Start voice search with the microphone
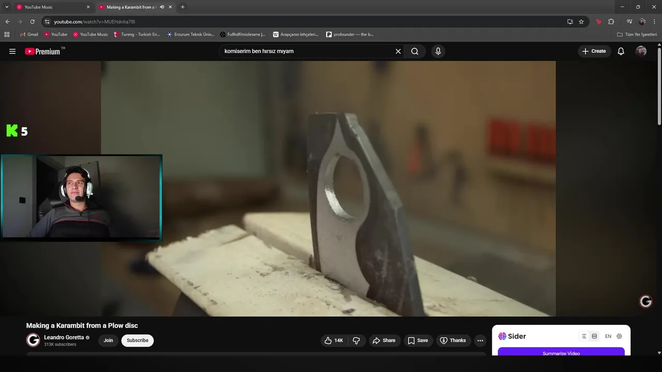The image size is (662, 372). pyautogui.click(x=438, y=51)
